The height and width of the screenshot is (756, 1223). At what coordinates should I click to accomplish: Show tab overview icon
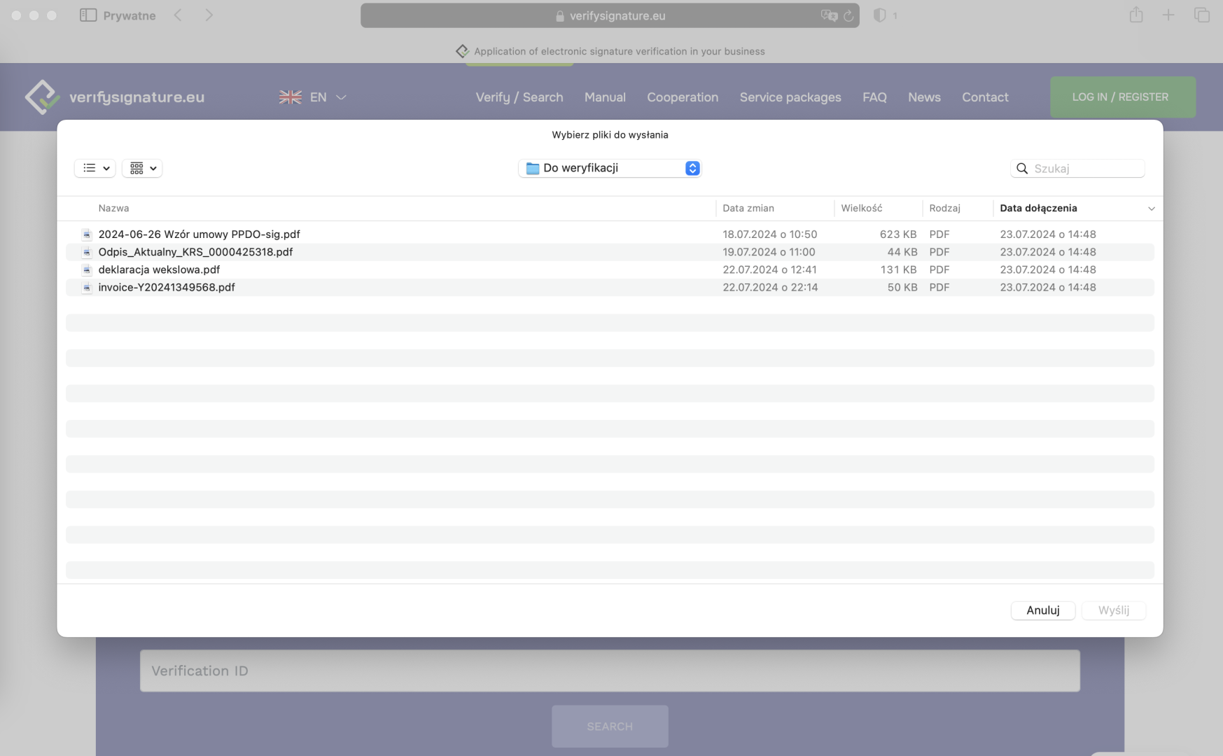1201,15
